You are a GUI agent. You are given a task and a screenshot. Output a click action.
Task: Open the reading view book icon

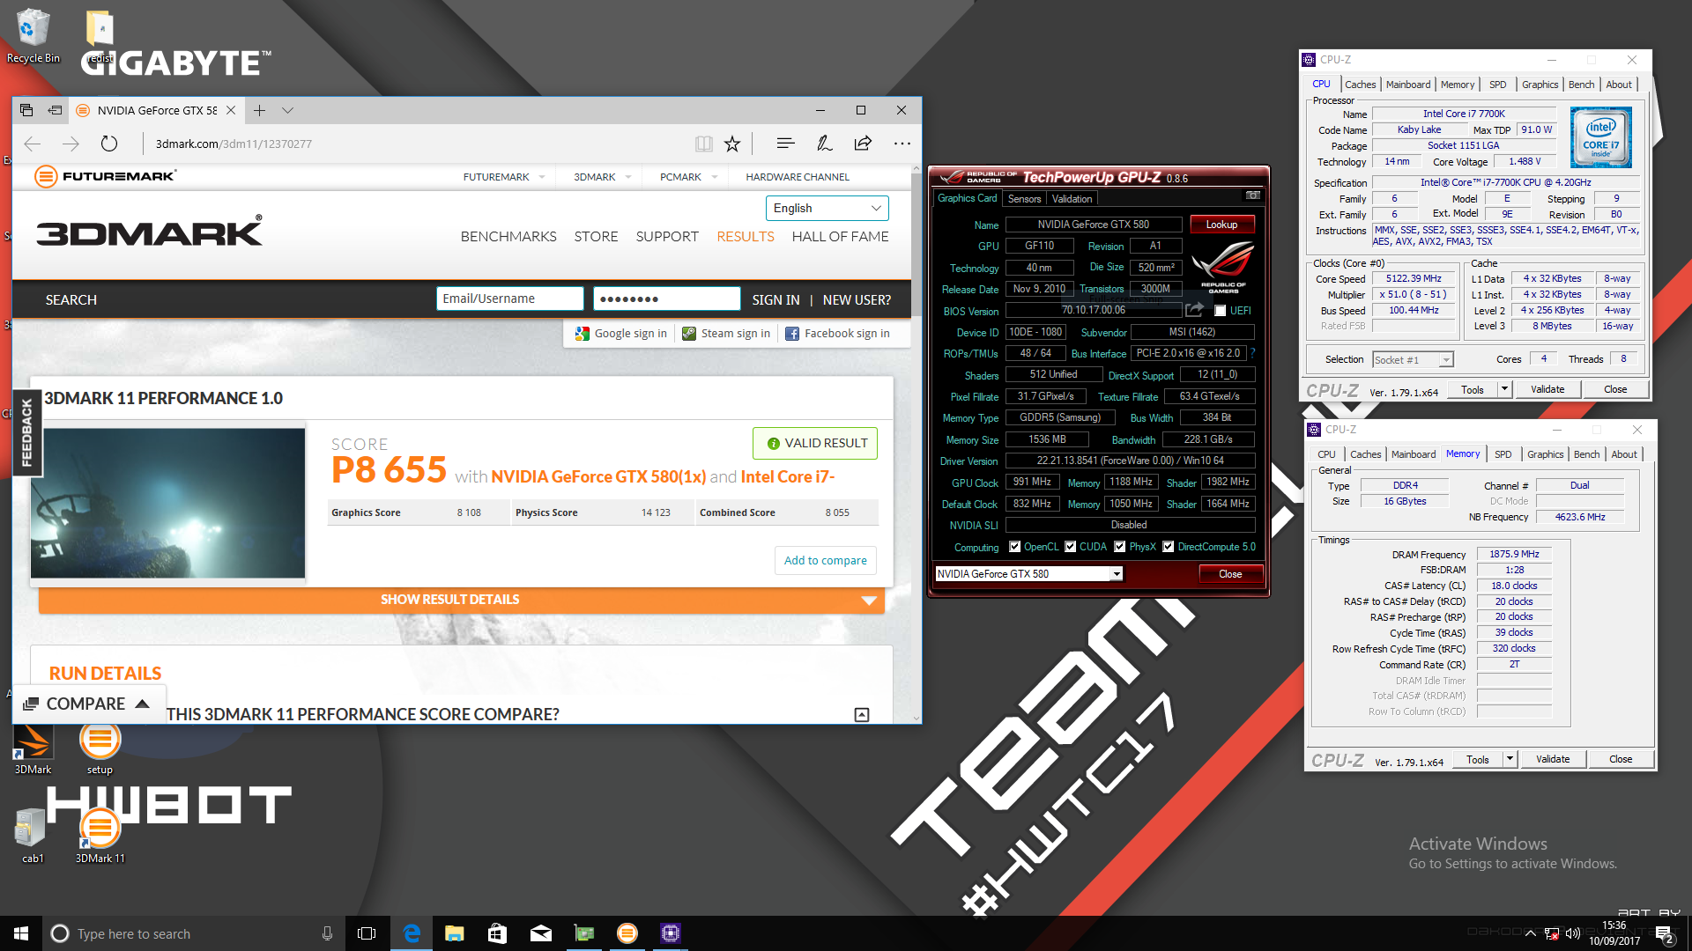point(703,144)
